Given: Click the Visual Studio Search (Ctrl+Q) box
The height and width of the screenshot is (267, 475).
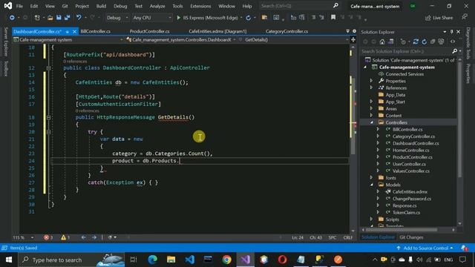Looking at the screenshot, I should [x=299, y=6].
